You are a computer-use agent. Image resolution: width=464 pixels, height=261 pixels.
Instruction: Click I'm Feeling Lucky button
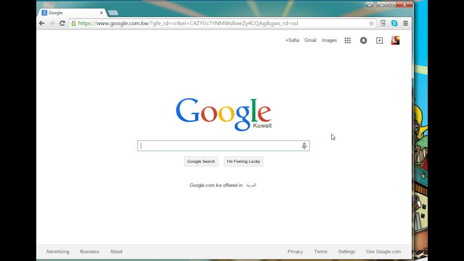point(244,161)
